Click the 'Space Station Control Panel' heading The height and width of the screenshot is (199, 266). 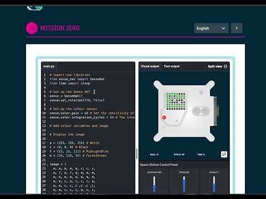[159, 165]
